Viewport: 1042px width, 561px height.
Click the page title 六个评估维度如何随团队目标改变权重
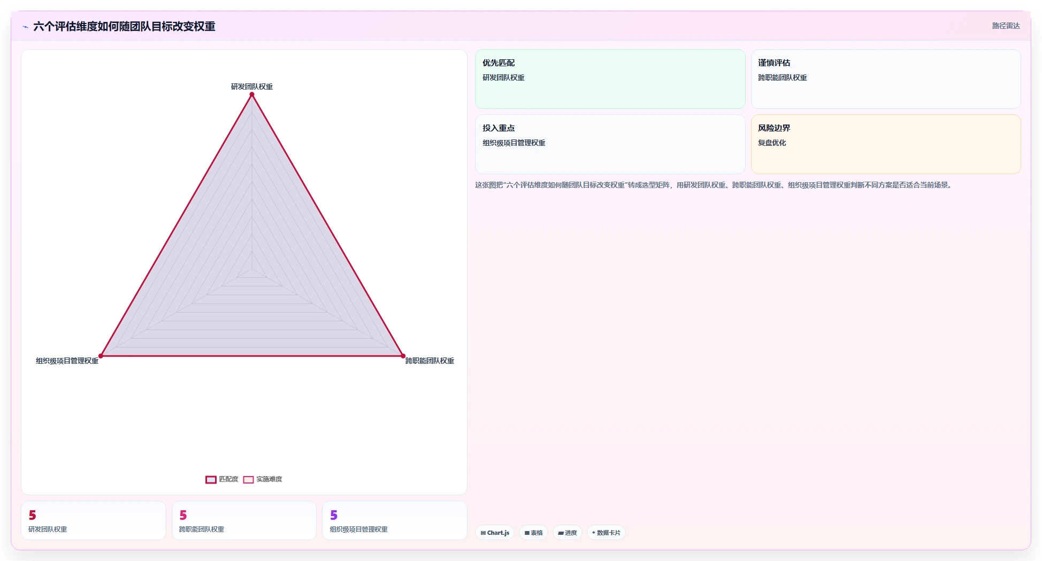[124, 26]
